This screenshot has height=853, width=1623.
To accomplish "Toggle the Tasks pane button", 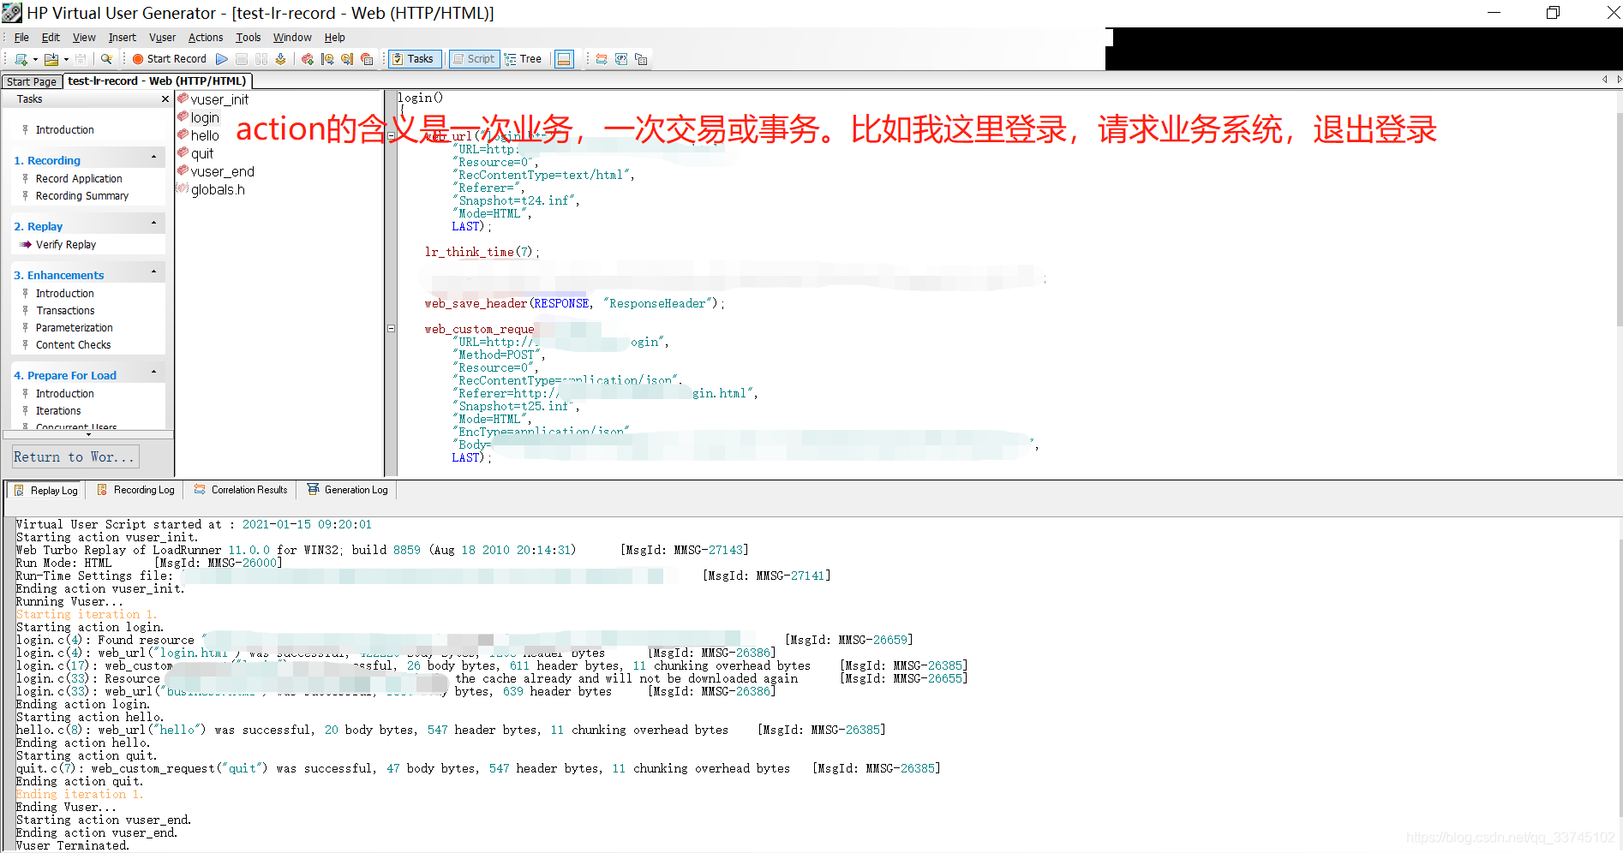I will (415, 59).
